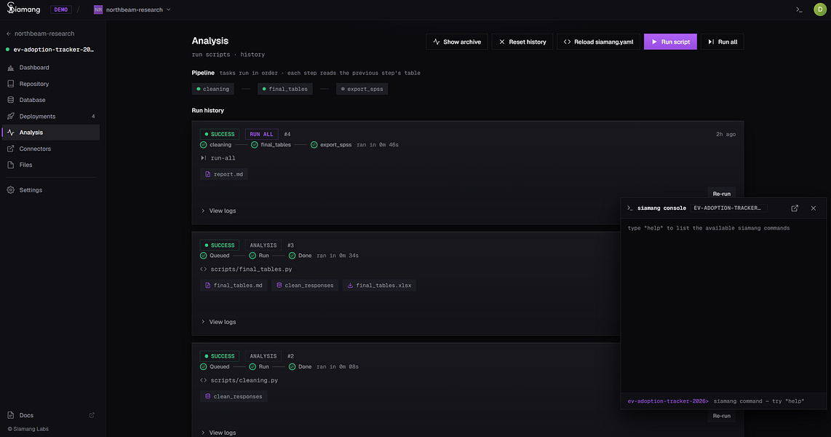Open the terminal console icon in top bar
This screenshot has height=437, width=831.
coord(799,9)
